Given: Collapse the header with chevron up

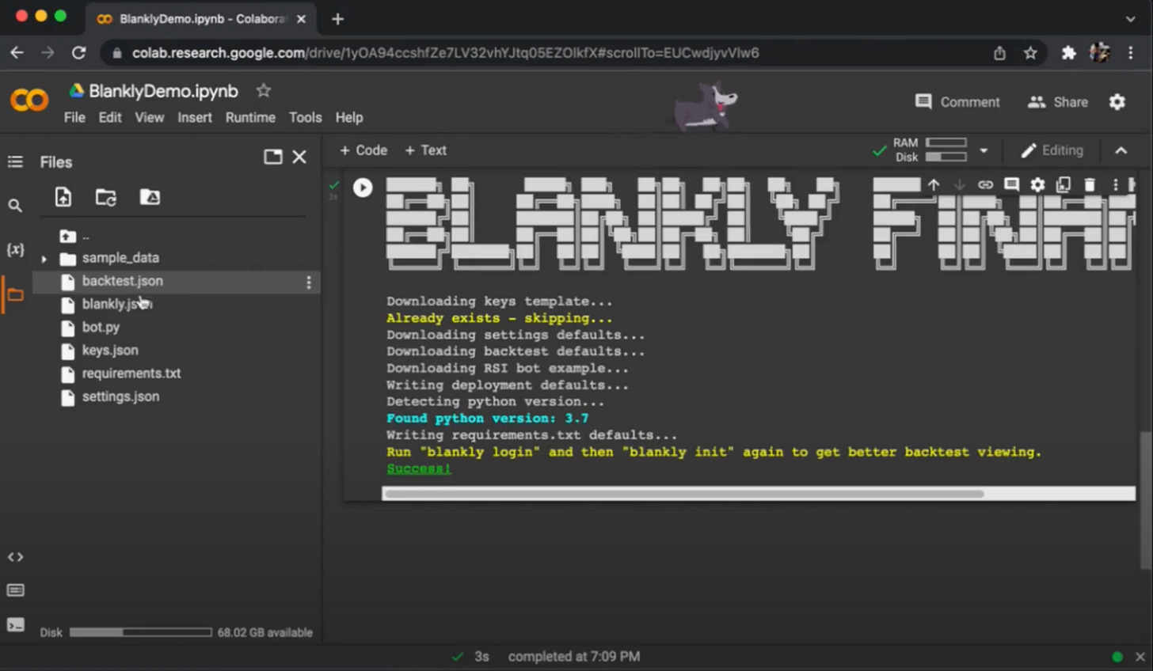Looking at the screenshot, I should [x=1121, y=150].
